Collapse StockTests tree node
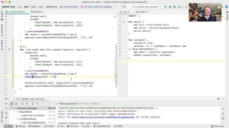 (14, 112)
